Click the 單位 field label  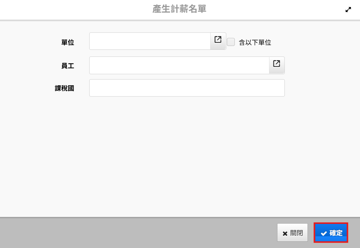pos(68,42)
